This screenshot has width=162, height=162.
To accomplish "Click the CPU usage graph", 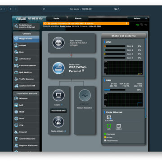I will [123, 68].
